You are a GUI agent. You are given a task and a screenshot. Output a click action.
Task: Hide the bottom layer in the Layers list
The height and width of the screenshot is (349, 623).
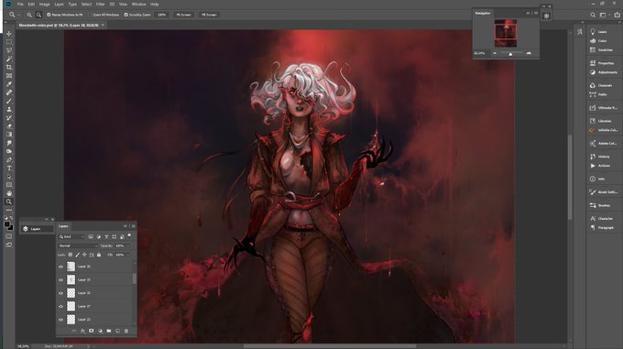(60, 320)
